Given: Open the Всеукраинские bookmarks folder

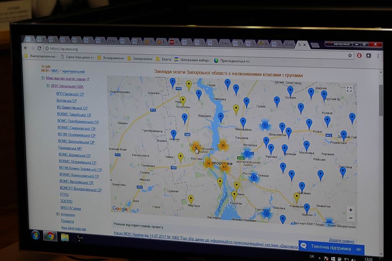Looking at the screenshot, I should pyautogui.click(x=111, y=58).
